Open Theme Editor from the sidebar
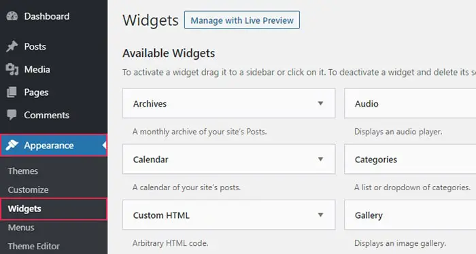Screen dimensions: 476x254 click(34, 246)
